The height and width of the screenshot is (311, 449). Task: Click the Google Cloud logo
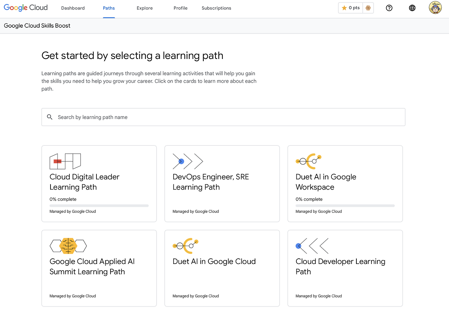pyautogui.click(x=26, y=8)
